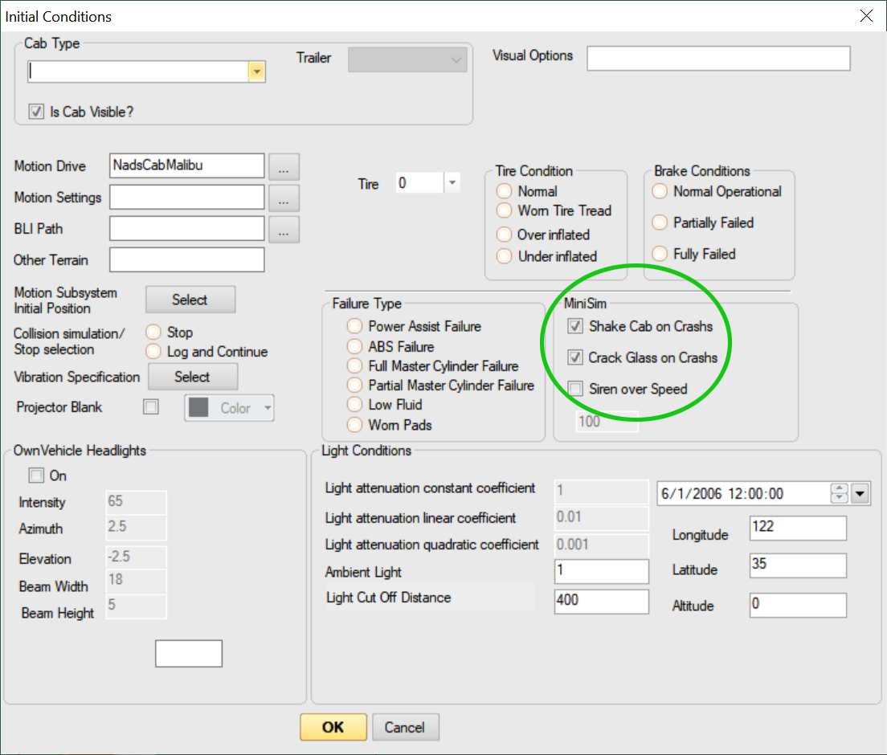The height and width of the screenshot is (755, 887).
Task: Open the date picker dropdown arrow
Action: tap(860, 494)
